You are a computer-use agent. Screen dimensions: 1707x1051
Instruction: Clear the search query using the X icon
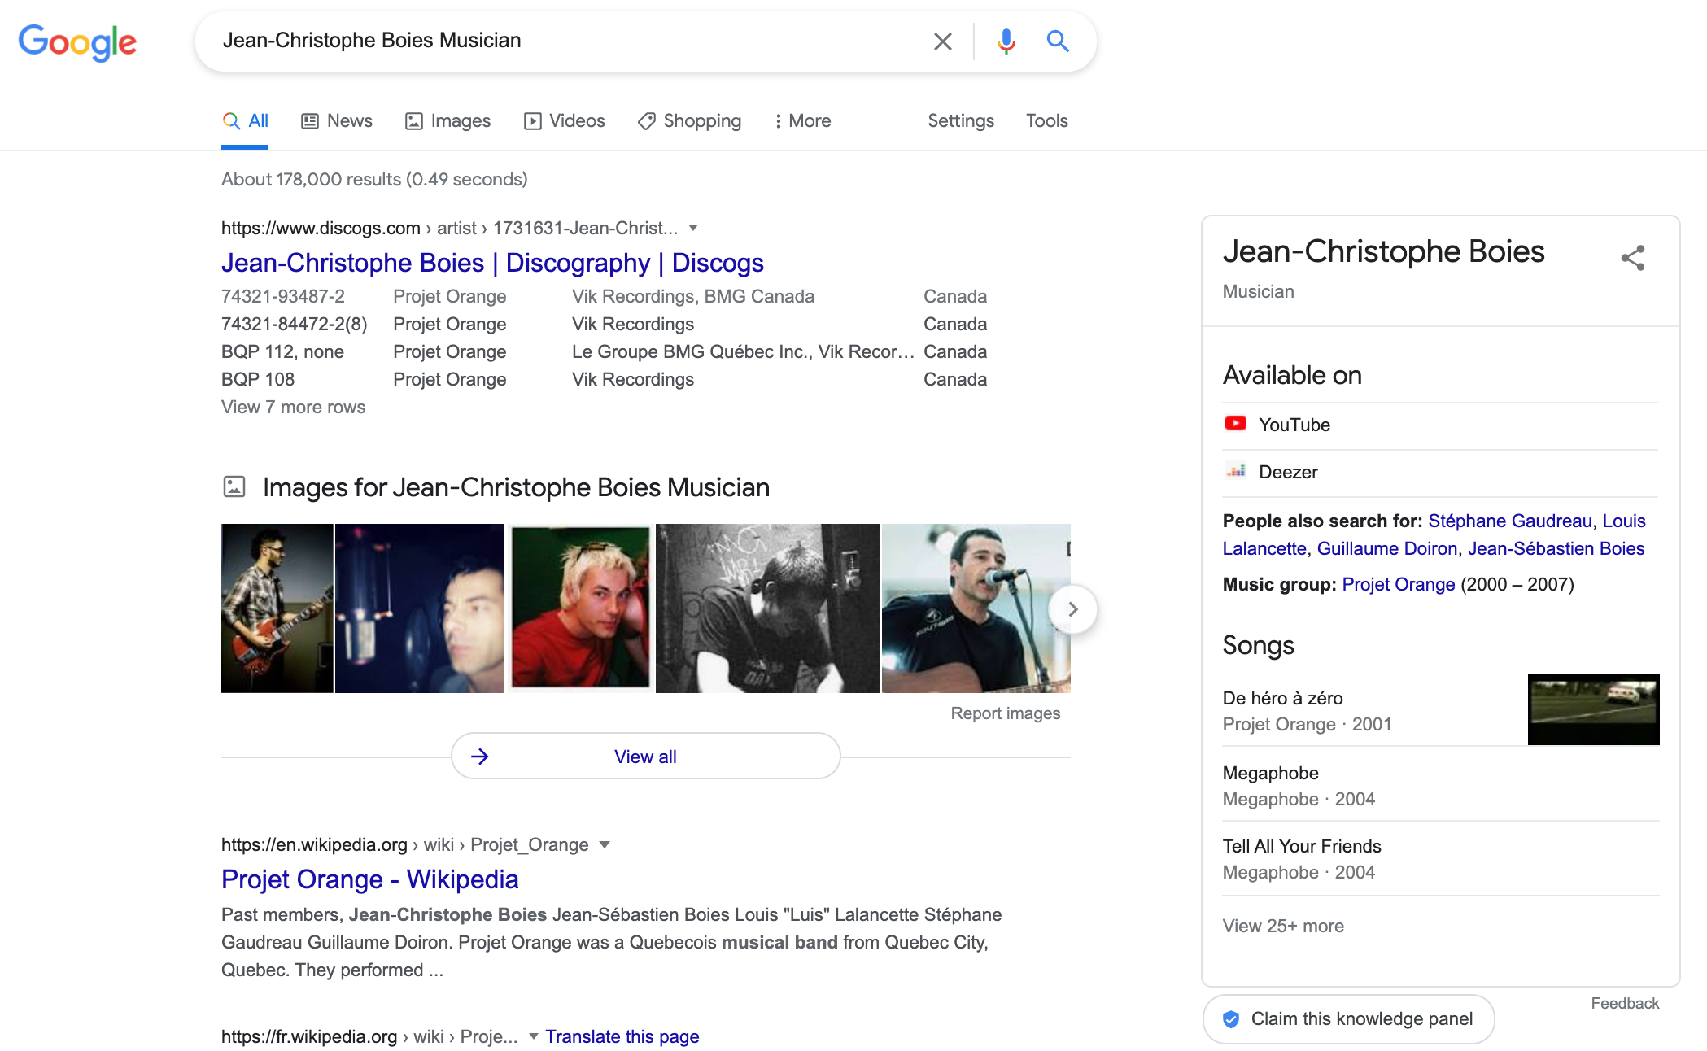tap(942, 40)
